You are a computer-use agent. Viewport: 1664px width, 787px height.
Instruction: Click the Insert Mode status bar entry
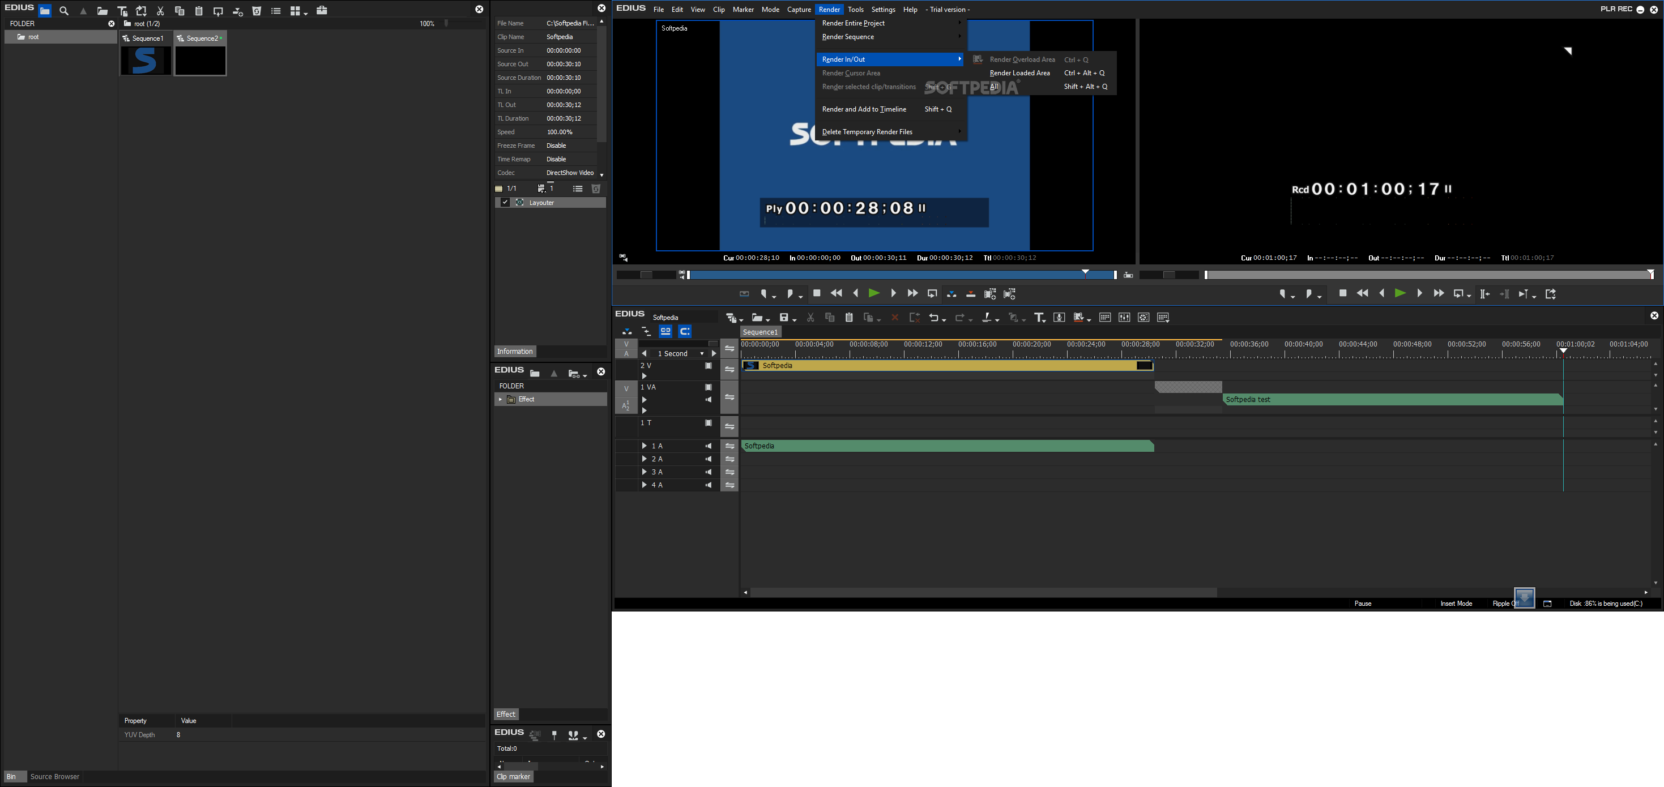tap(1456, 604)
